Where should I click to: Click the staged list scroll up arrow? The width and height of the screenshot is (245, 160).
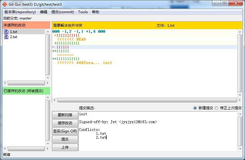coord(48,97)
